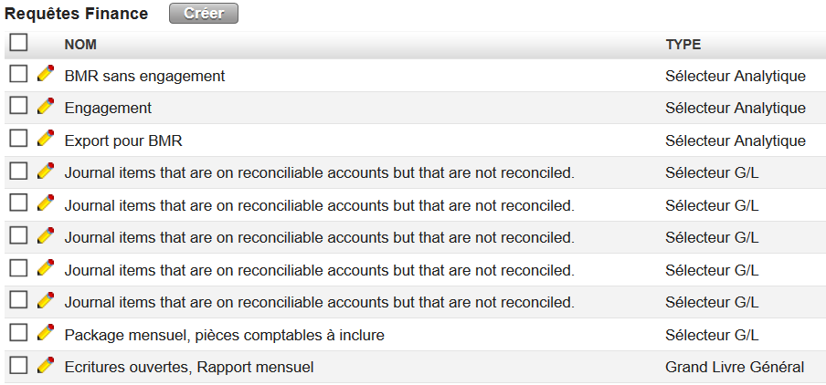Screen dimensions: 826x385
Task: Click the pencil edit icon for BMR sans engagement
Action: click(46, 75)
